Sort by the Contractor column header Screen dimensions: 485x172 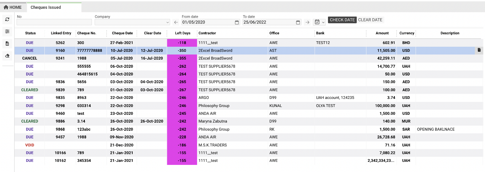[x=207, y=33]
